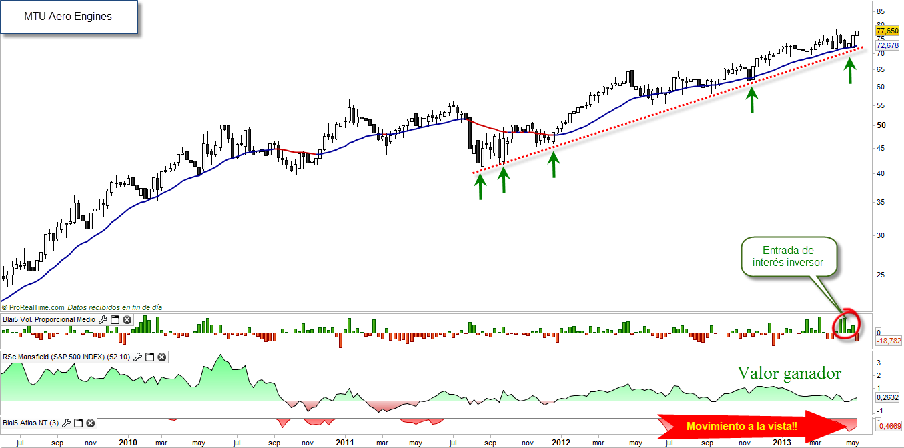Click the -0,4669 Atlas value label

pos(889,427)
